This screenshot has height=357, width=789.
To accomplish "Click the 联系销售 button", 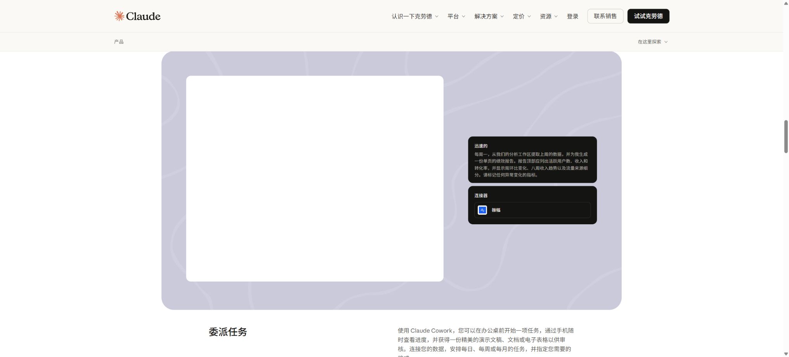I will point(605,16).
